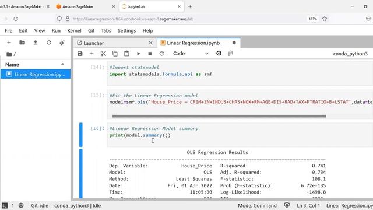Viewport: 373px width, 210px height.
Task: Collapse cell 16 input via blue bar
Action: (x=81, y=135)
